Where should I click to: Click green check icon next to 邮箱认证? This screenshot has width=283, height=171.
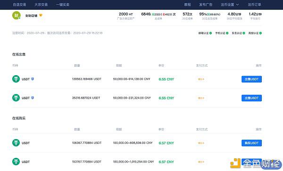[x=211, y=33]
